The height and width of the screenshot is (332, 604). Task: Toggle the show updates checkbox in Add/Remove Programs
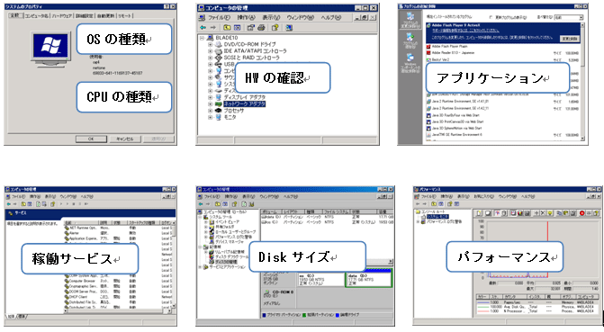(x=491, y=17)
